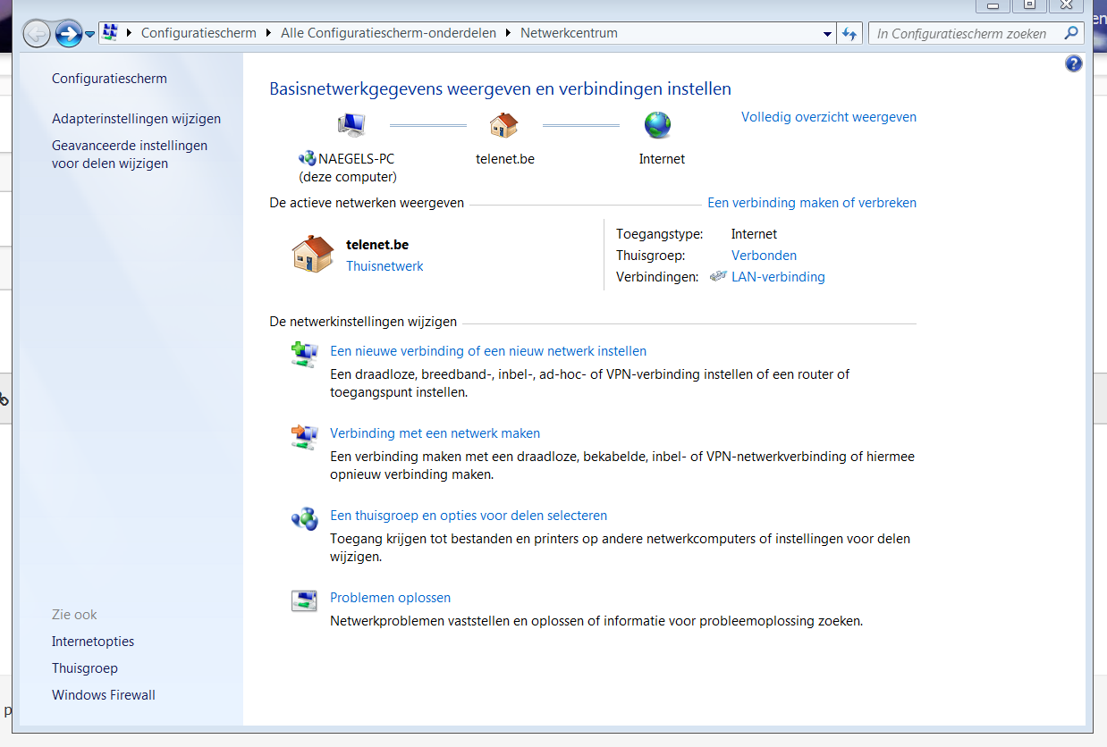Open Adapterinstellingen wijzigen in sidebar

point(136,119)
